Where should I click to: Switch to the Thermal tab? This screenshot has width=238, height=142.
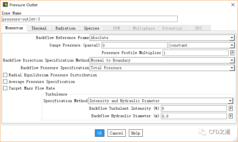(x=39, y=28)
